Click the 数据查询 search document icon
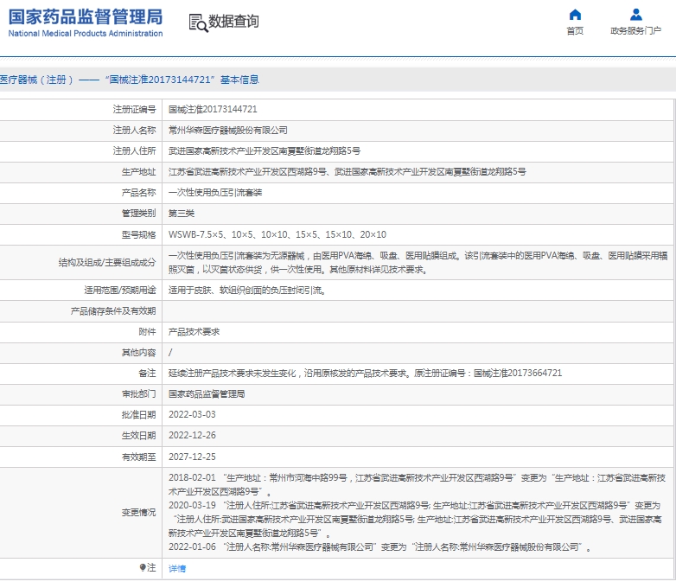 [198, 22]
